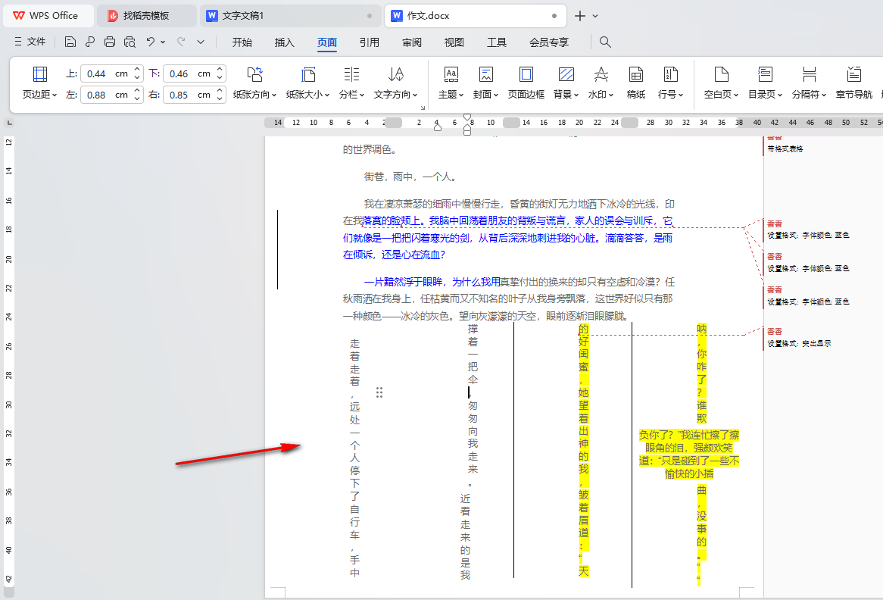Click the 纸张大小 paper size icon
This screenshot has height=600, width=883.
[308, 74]
